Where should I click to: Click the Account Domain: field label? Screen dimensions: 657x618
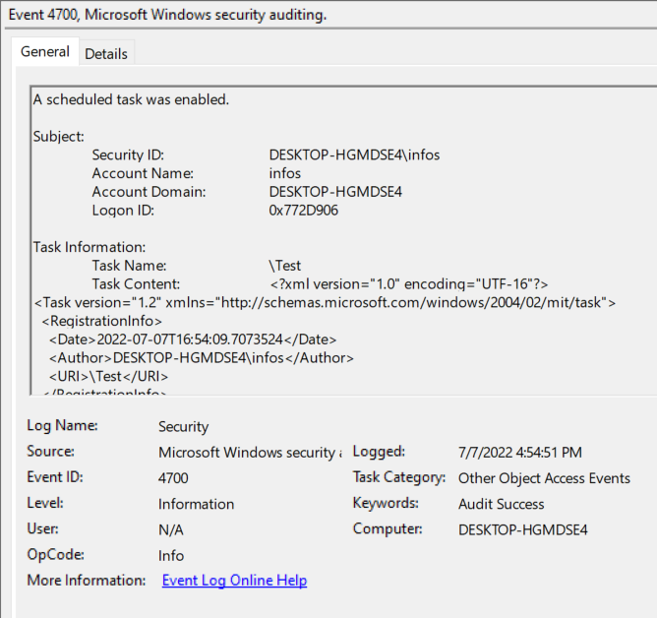click(x=149, y=192)
